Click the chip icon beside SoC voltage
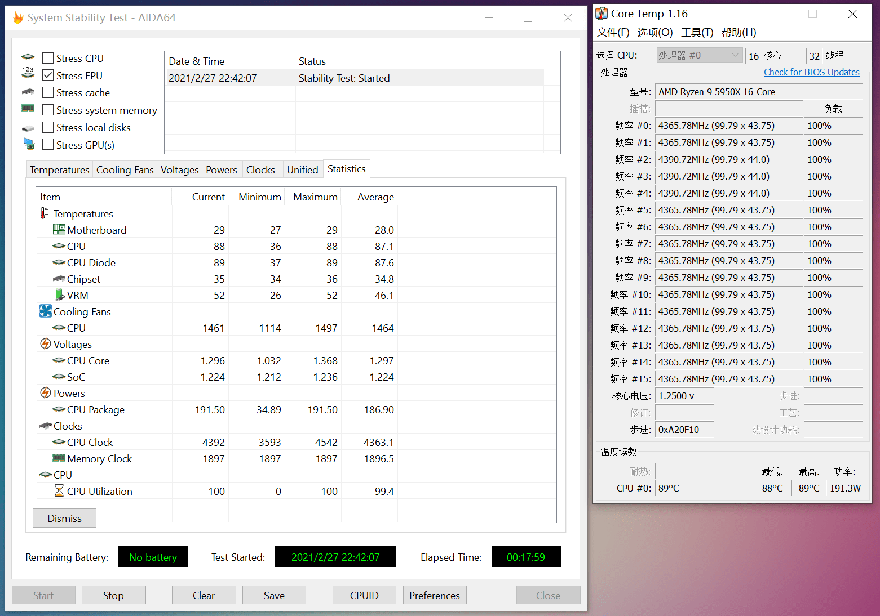This screenshot has width=880, height=616. [x=59, y=377]
